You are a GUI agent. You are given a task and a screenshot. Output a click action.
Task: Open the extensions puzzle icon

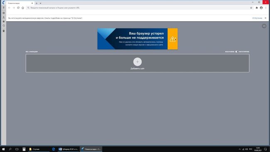[x=257, y=8]
